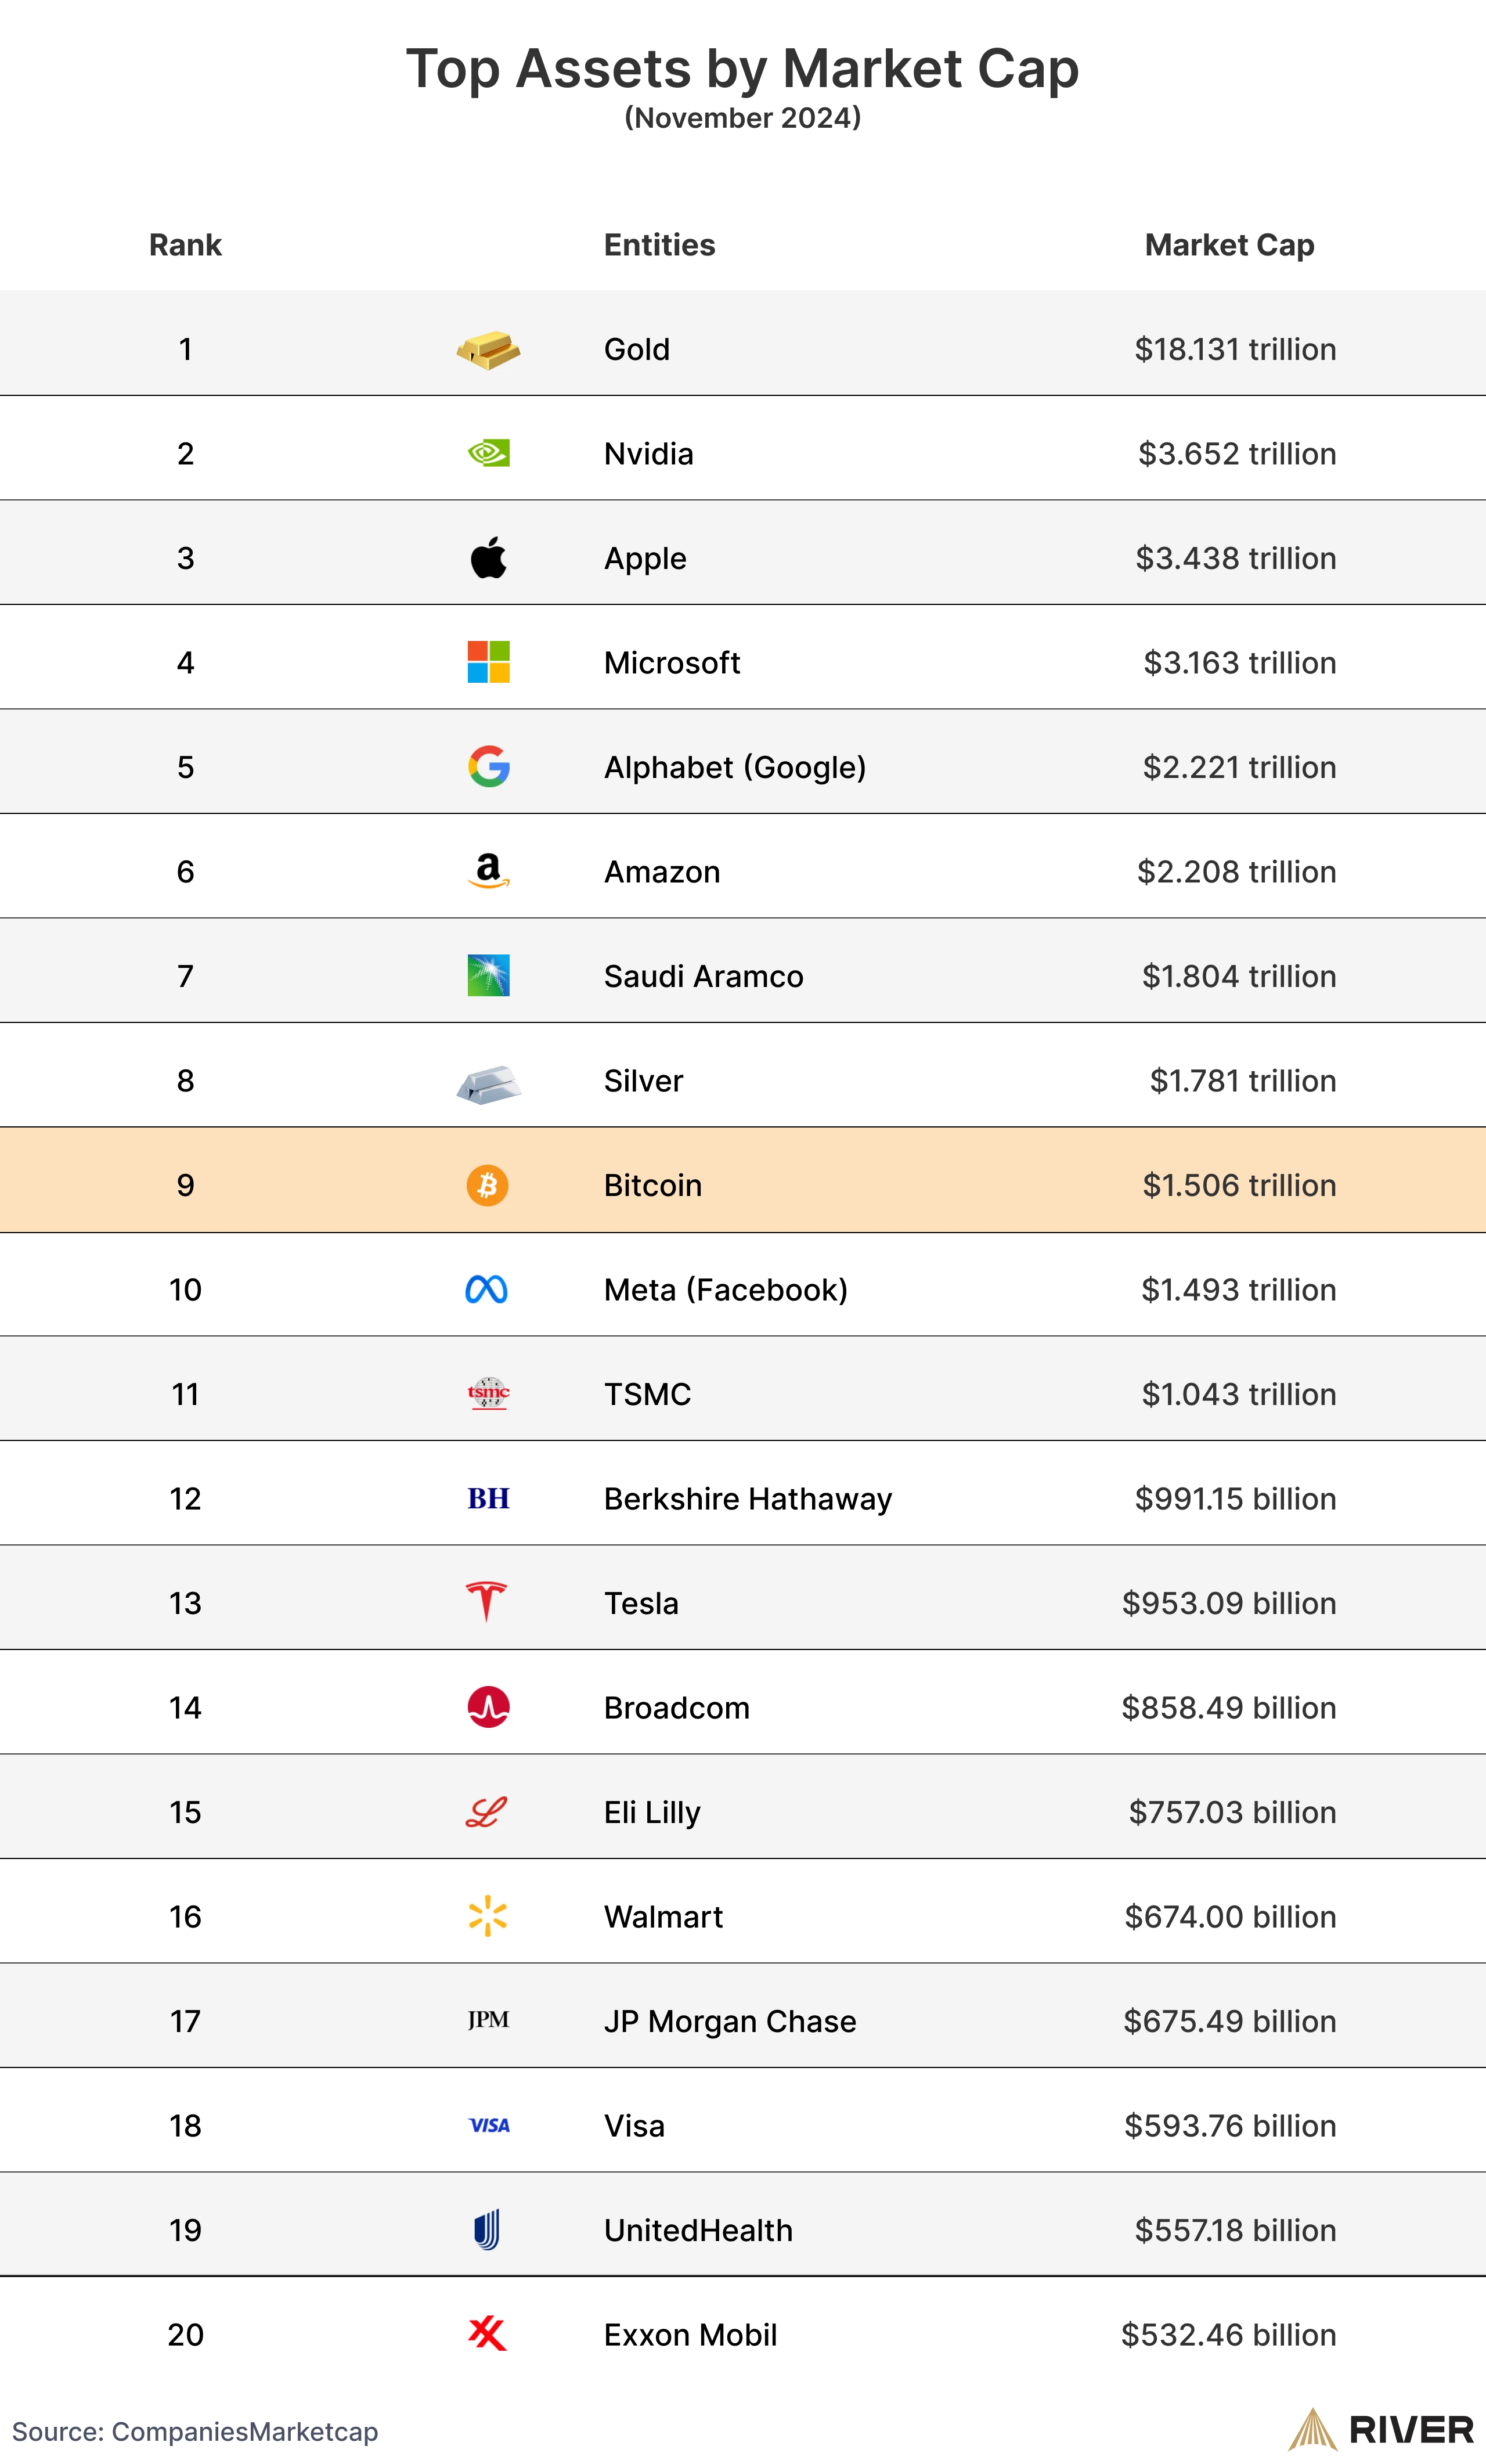Select the Bitcoin entity name

[652, 1185]
